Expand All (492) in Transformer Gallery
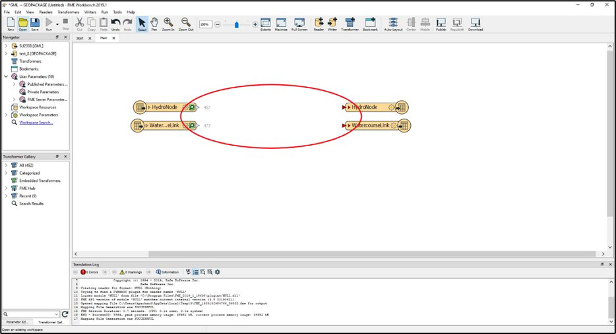Image resolution: width=616 pixels, height=334 pixels. coord(6,165)
